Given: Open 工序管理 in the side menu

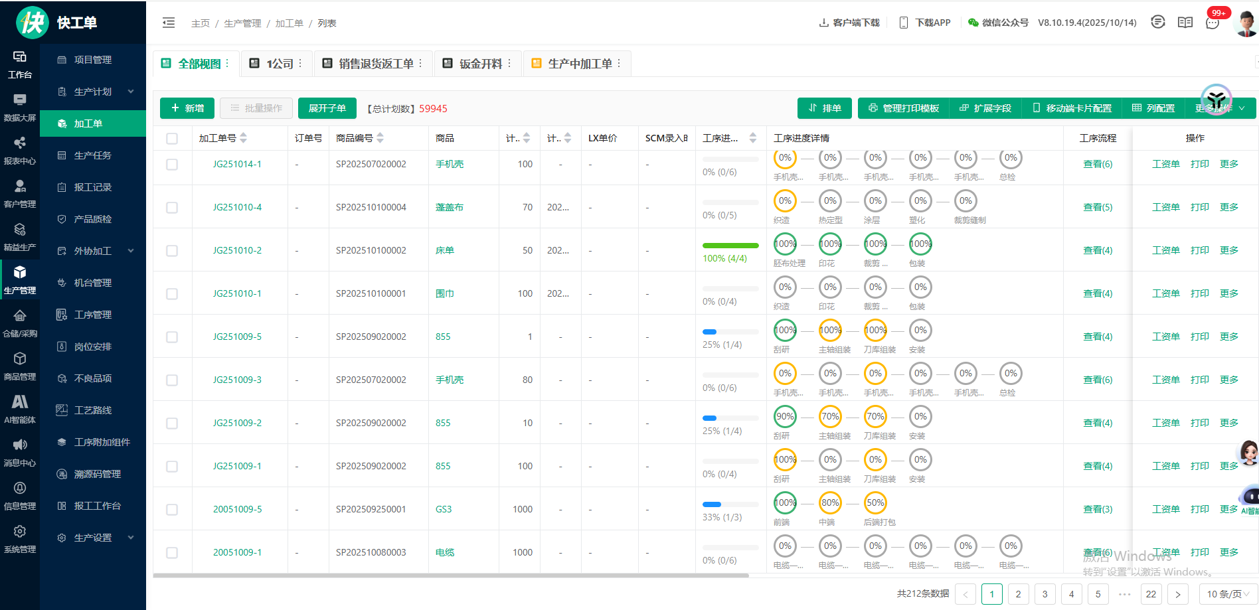Looking at the screenshot, I should [93, 315].
